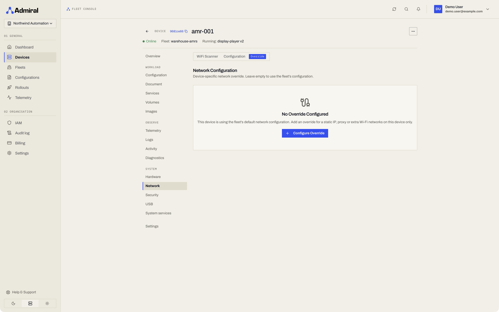Open Fleets in sidebar

30,67
